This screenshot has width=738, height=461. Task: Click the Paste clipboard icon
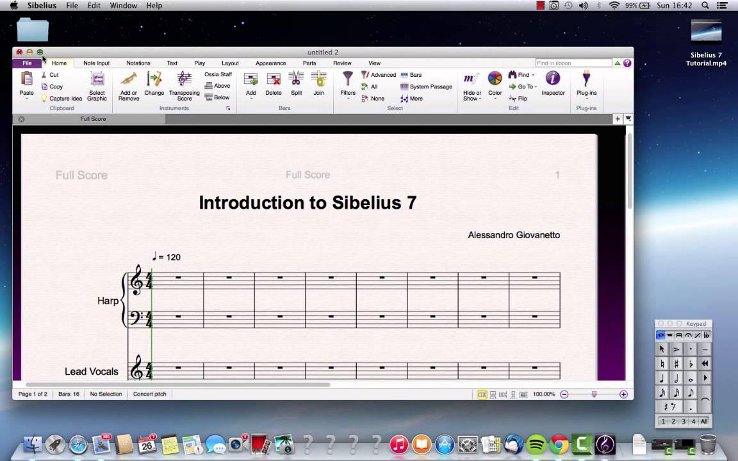(x=26, y=79)
